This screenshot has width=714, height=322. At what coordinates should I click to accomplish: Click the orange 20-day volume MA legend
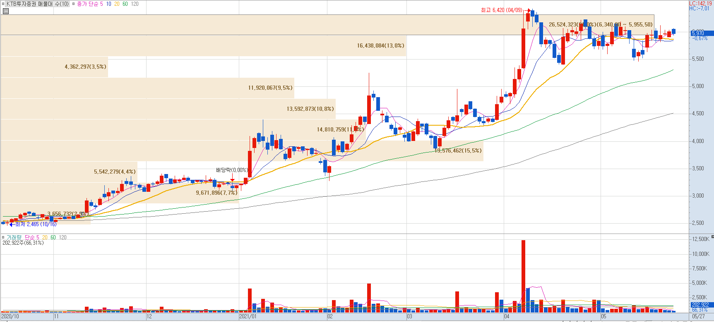(x=45, y=237)
